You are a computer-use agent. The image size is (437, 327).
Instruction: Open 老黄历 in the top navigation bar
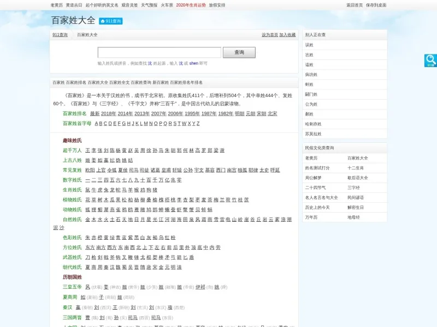57,5
